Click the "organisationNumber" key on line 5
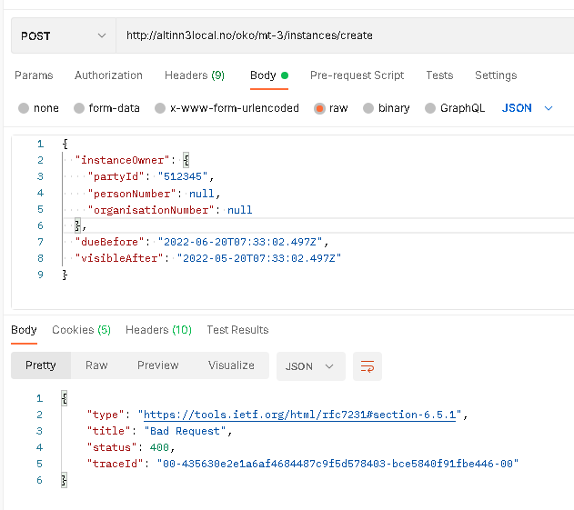 tap(151, 210)
